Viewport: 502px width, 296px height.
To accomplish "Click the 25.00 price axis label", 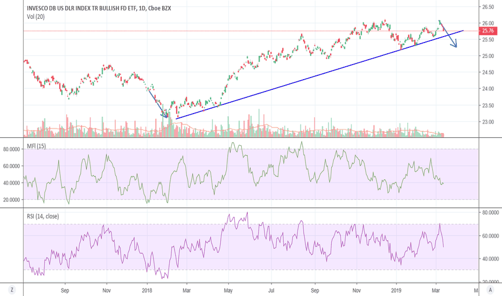I will coord(488,56).
